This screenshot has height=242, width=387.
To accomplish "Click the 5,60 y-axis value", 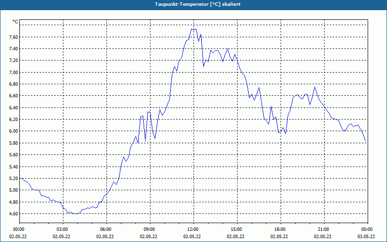I will coord(14,155).
